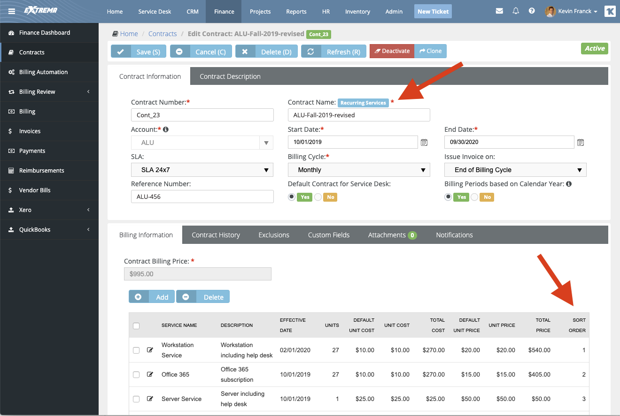Click the New Ticket button
The height and width of the screenshot is (416, 620).
tap(433, 11)
